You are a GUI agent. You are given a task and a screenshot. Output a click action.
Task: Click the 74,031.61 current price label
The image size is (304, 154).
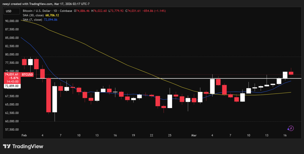[12, 74]
